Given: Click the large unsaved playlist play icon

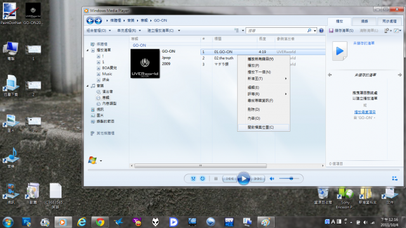Looking at the screenshot, I should (340, 51).
